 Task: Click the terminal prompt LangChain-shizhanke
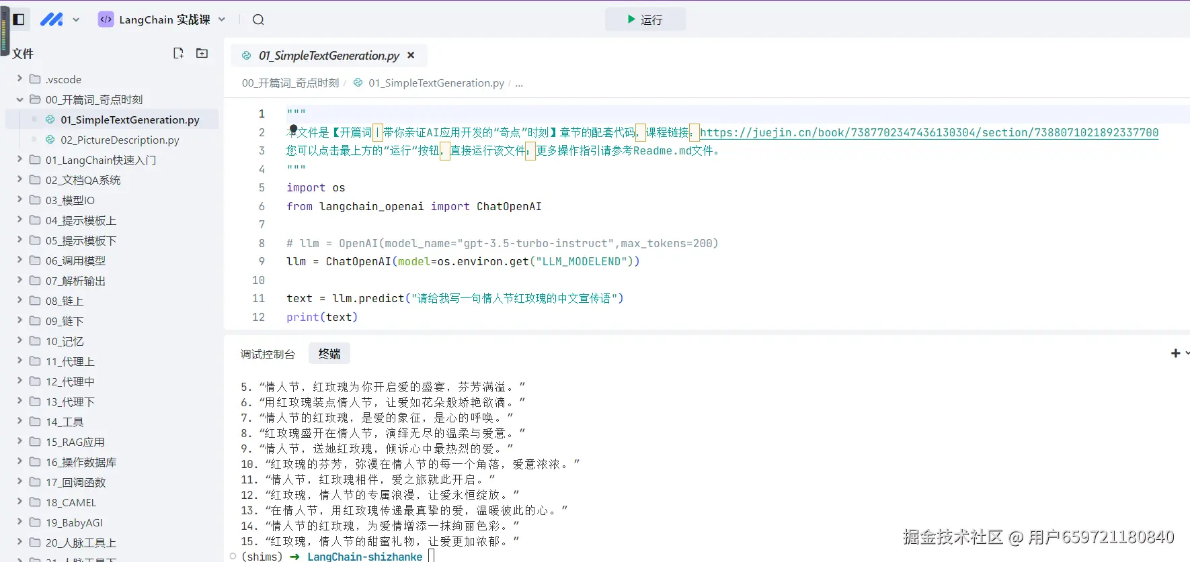tap(365, 556)
